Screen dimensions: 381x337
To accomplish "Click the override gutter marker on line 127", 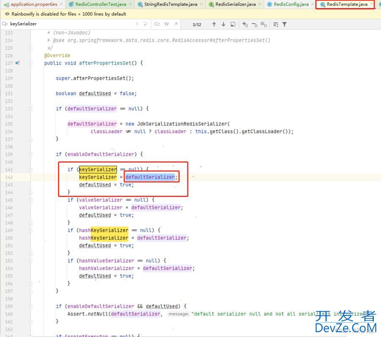I will tap(17, 63).
